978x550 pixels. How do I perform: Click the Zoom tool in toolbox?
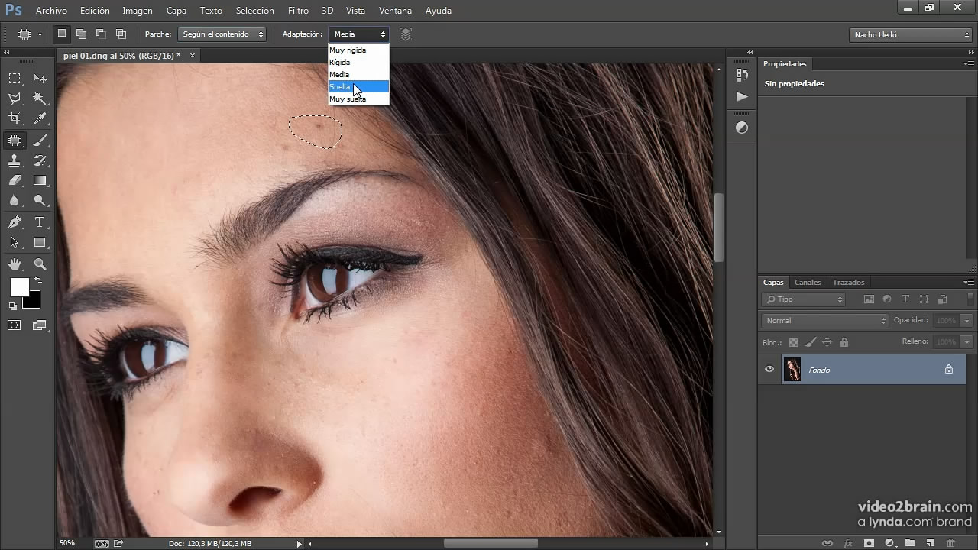coord(40,264)
